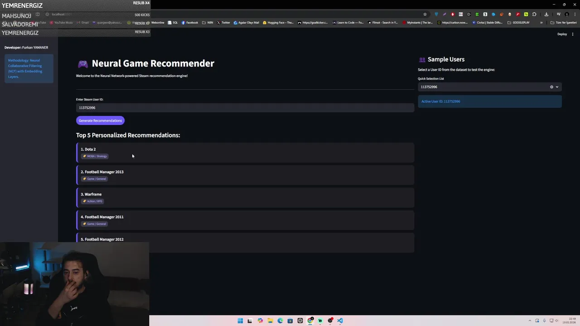
Task: Switch to Chrome on the taskbar
Action: 310,321
